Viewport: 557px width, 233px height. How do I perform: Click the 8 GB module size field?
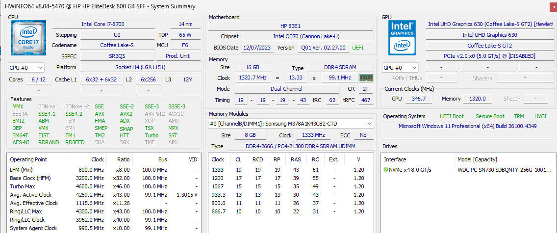251,135
